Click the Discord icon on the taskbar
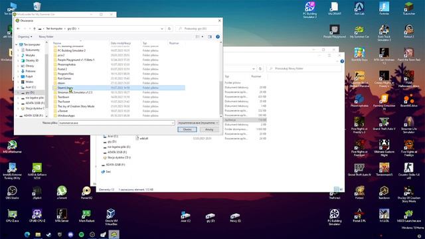425x239 pixels. click(x=70, y=234)
